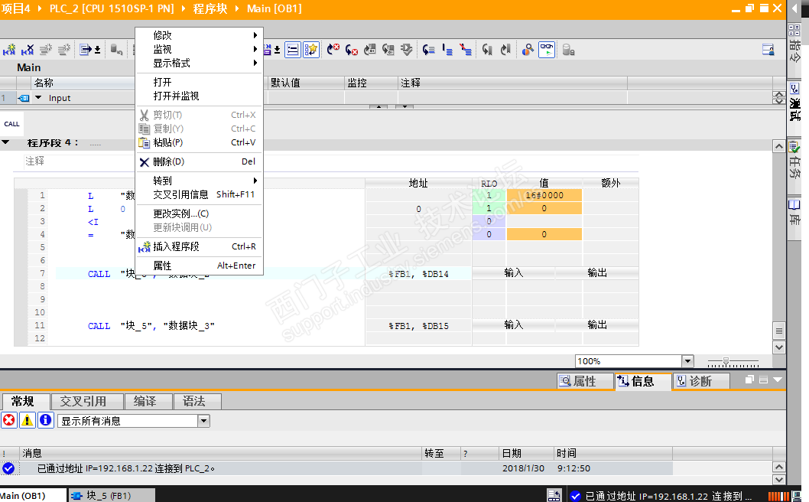Collapse the inspector window with triangle arrow
The height and width of the screenshot is (502, 809).
(x=778, y=380)
